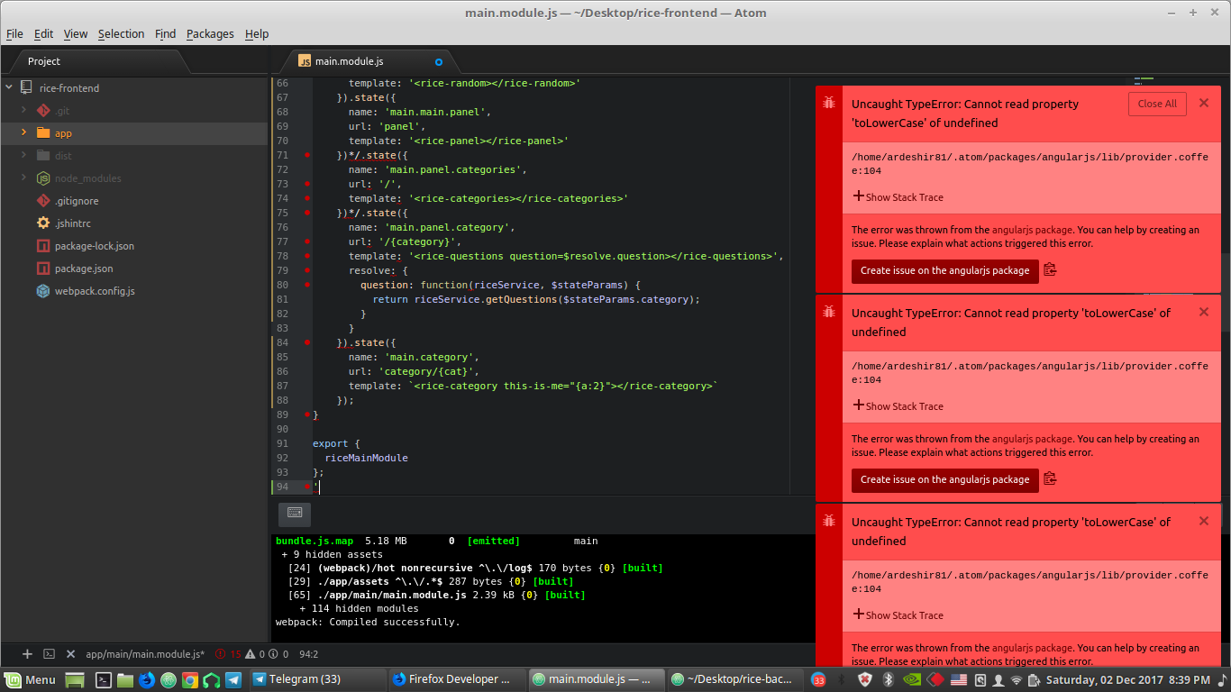Add a new terminal with the plus icon
The width and height of the screenshot is (1231, 692).
27,654
